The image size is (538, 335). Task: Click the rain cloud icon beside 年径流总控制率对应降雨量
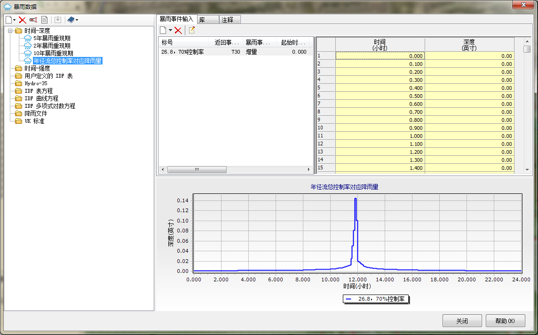[x=27, y=61]
